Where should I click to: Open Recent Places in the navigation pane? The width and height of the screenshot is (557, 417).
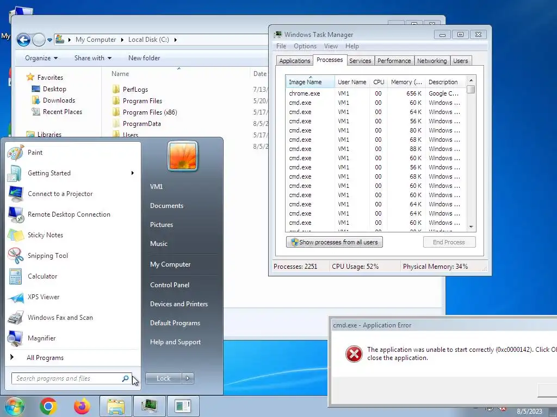tap(62, 112)
